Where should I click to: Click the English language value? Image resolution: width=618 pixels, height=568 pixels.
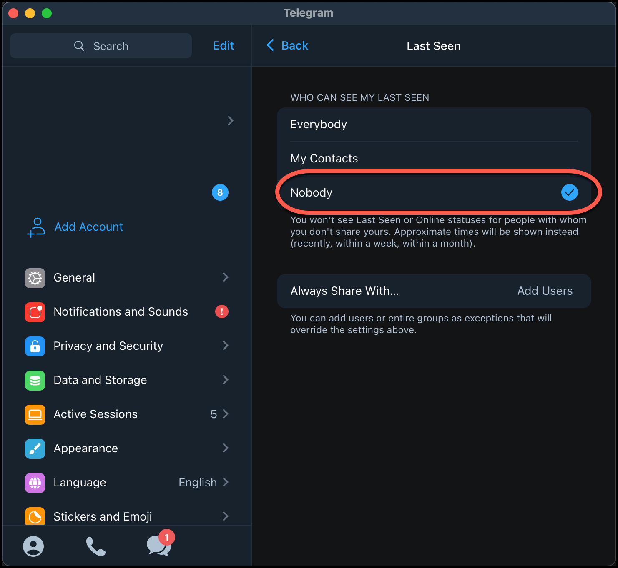pos(198,483)
